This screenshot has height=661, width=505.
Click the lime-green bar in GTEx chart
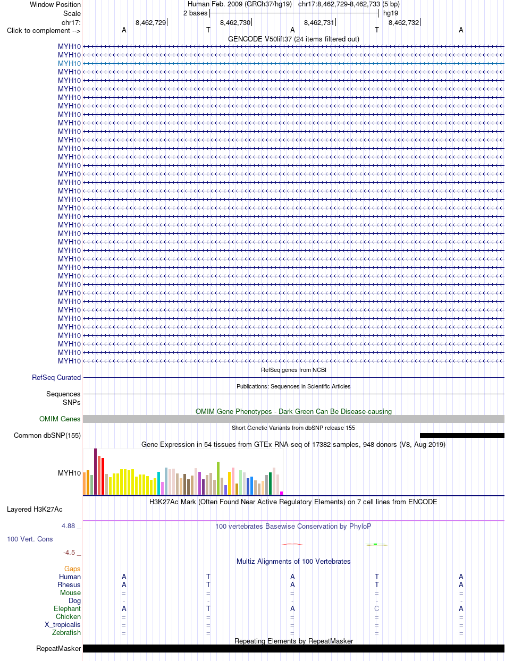(218, 478)
